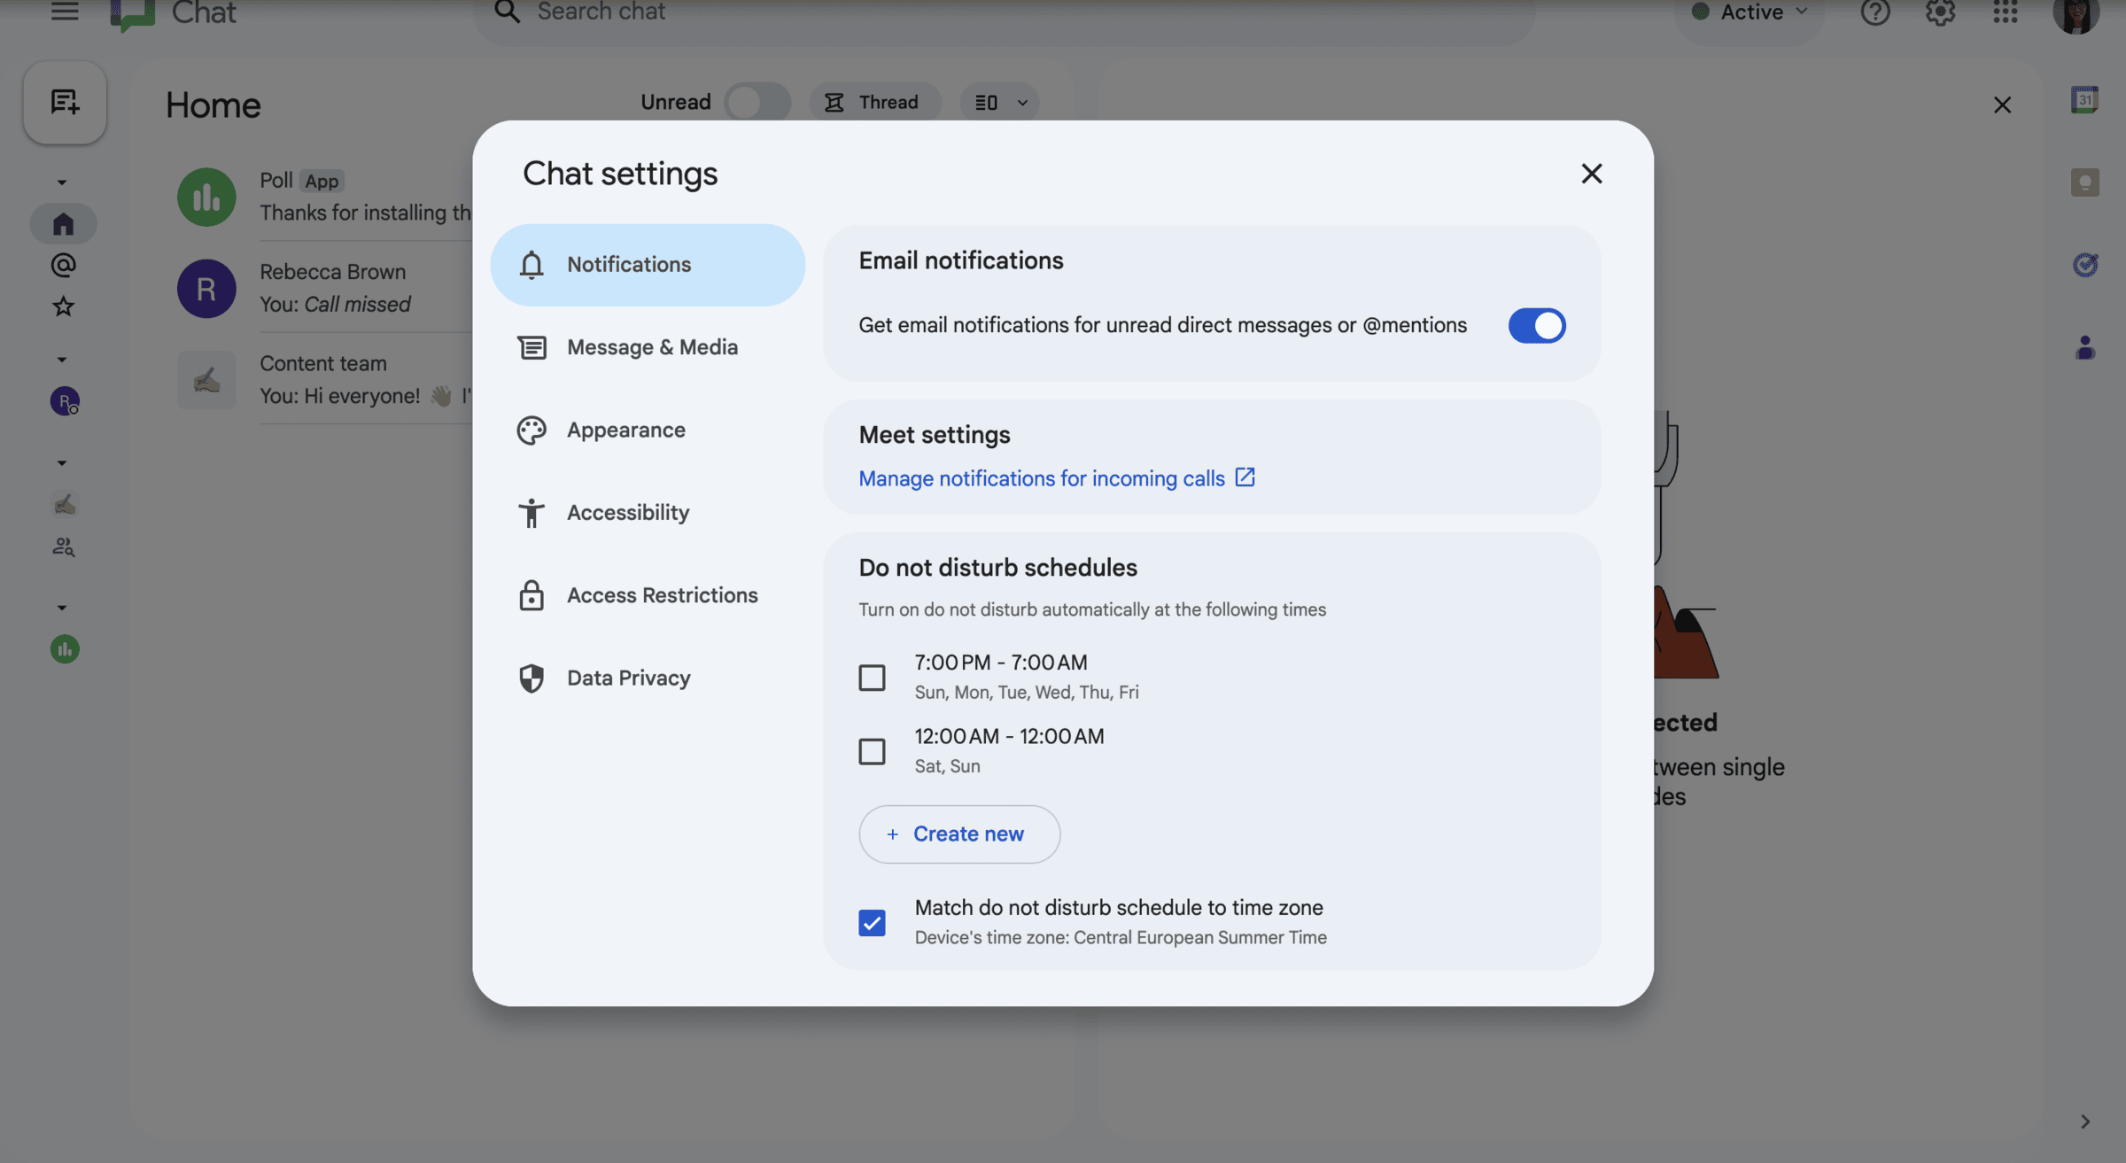Image resolution: width=2126 pixels, height=1163 pixels.
Task: Open the Data Privacy settings tab
Action: tap(629, 678)
